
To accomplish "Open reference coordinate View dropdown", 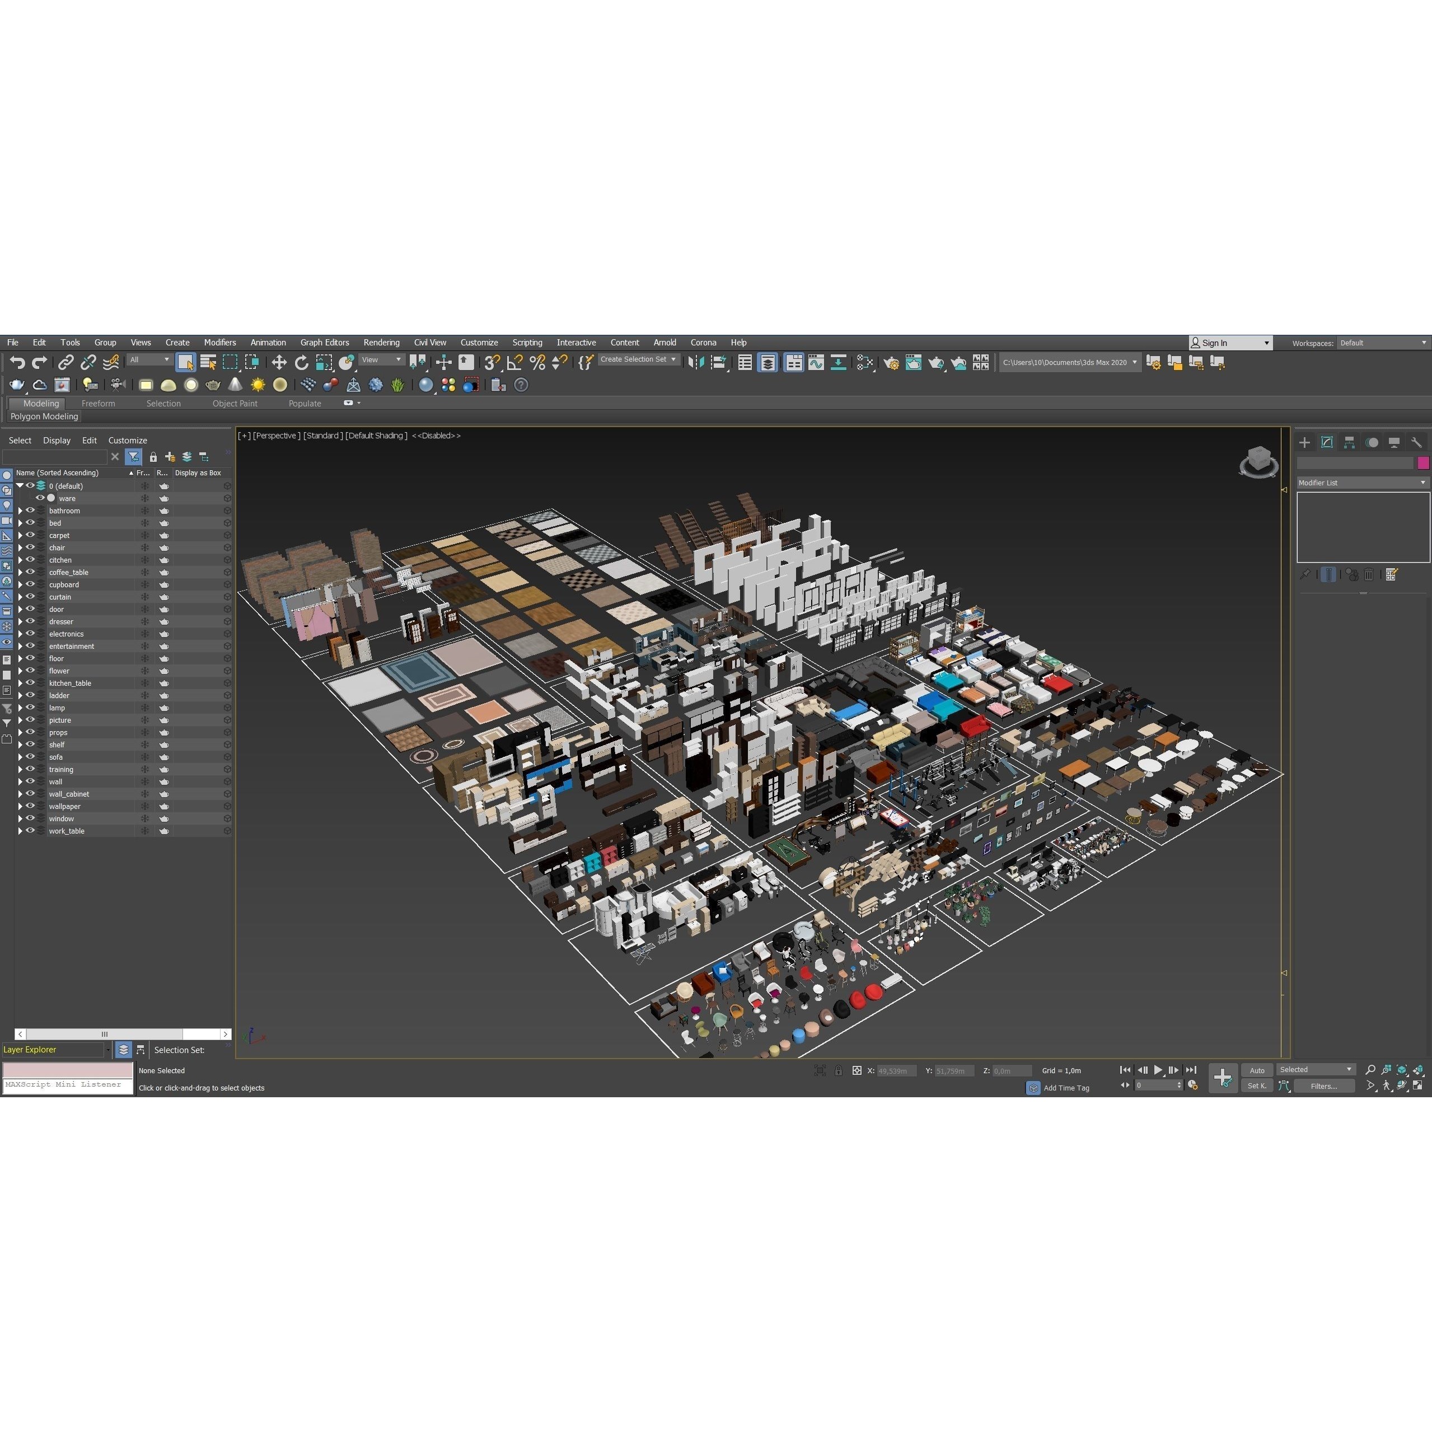I will (382, 360).
